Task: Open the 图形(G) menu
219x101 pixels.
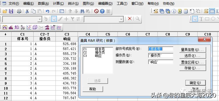Action: tap(88, 4)
